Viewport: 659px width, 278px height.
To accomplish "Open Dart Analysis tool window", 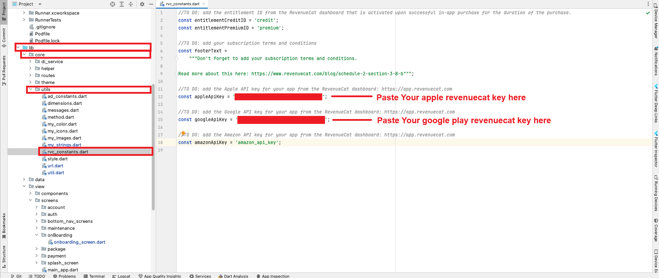I will 233,276.
